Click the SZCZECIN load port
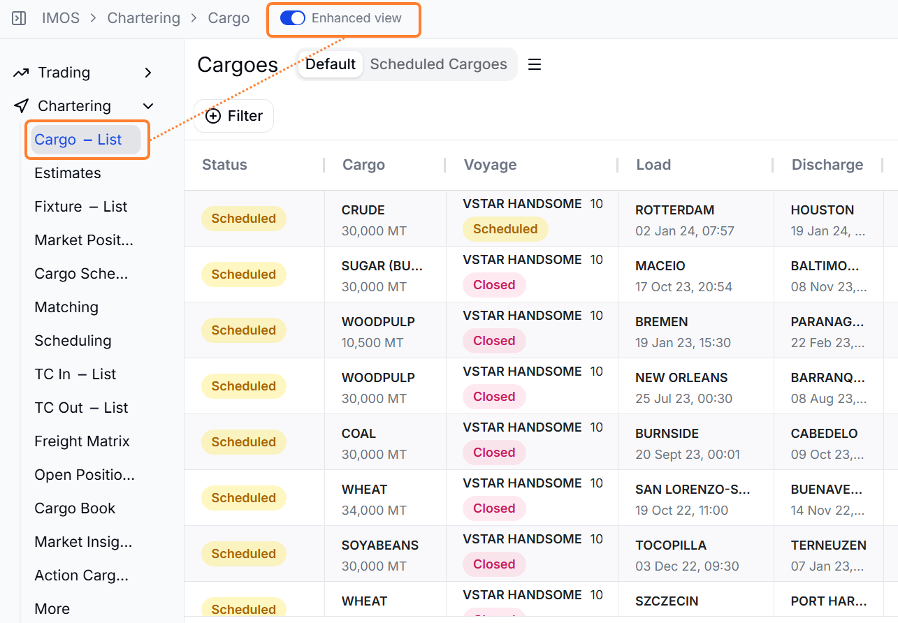This screenshot has height=623, width=898. tap(667, 601)
